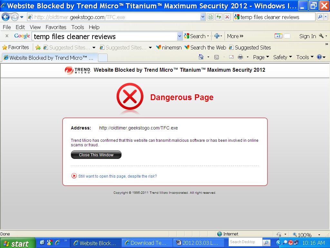Click the Search Desktop field in taskbar
Screen dimensions: 330x248
245,242
